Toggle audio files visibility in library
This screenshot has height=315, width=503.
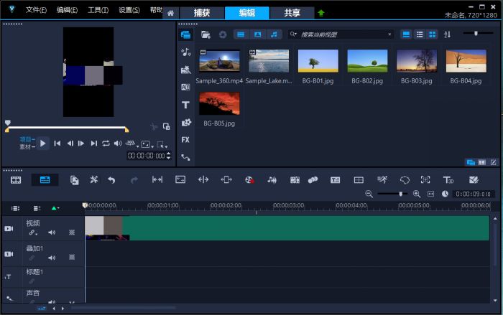click(274, 34)
